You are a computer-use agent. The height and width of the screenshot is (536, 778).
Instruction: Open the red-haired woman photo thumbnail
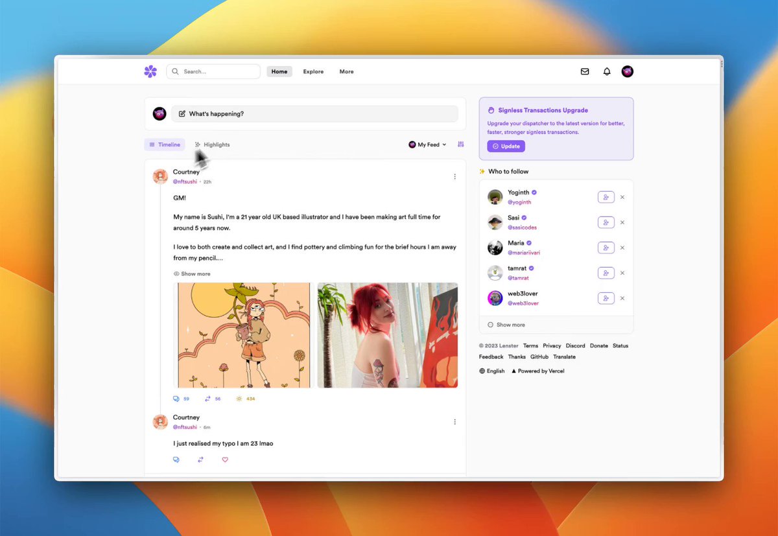tap(388, 335)
